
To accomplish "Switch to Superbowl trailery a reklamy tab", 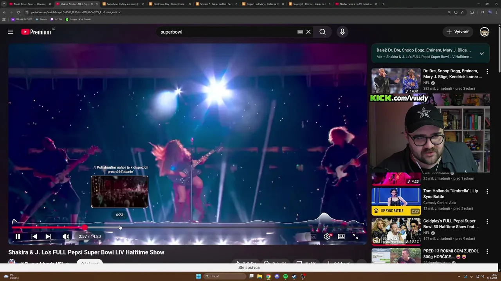I will (x=123, y=4).
